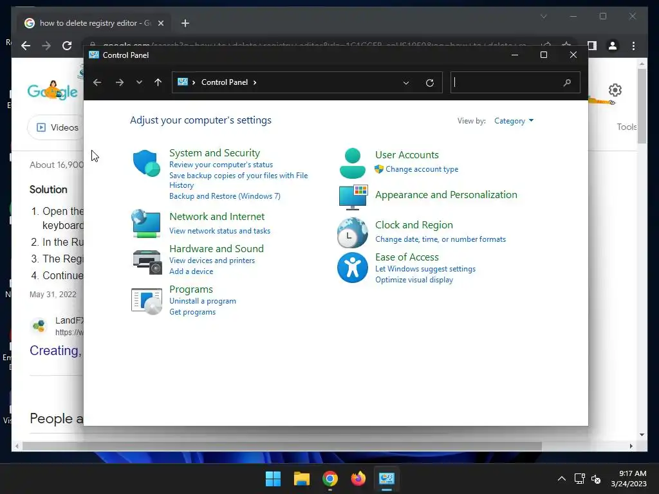Screen dimensions: 659x494
Task: Click the Control Panel breadcrumb text
Action: click(225, 82)
